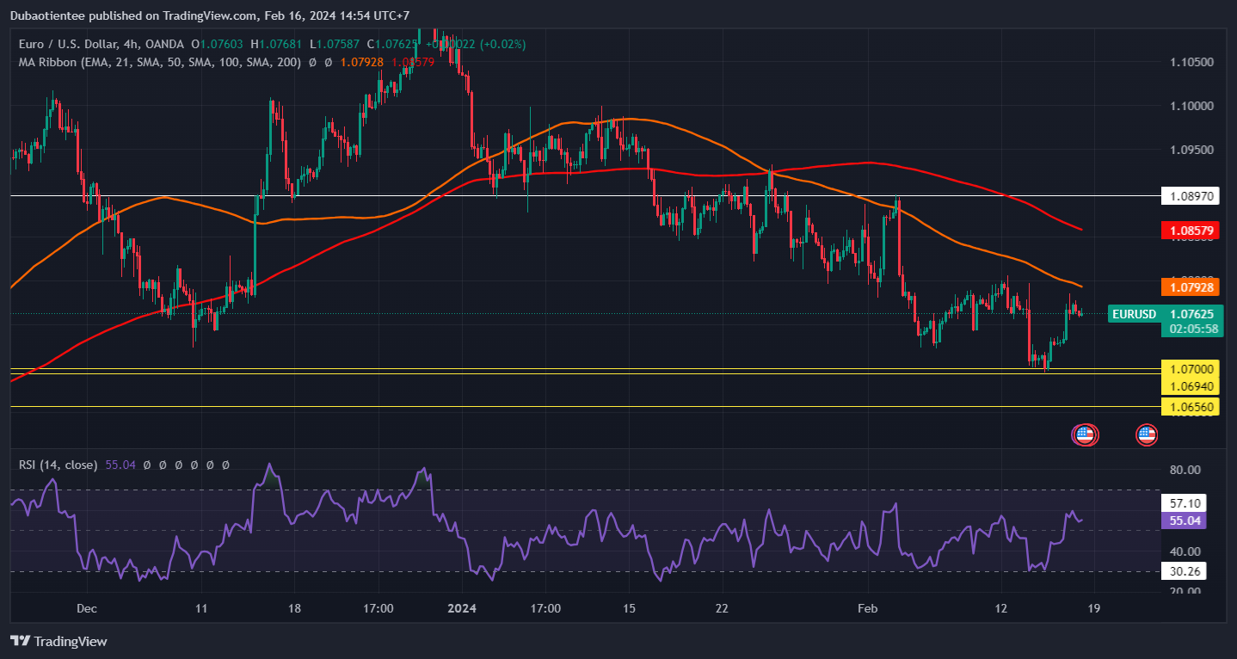The height and width of the screenshot is (659, 1237).
Task: Click the 11 date on time axis
Action: pyautogui.click(x=200, y=608)
